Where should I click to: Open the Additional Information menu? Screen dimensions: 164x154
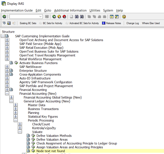click(x=70, y=10)
